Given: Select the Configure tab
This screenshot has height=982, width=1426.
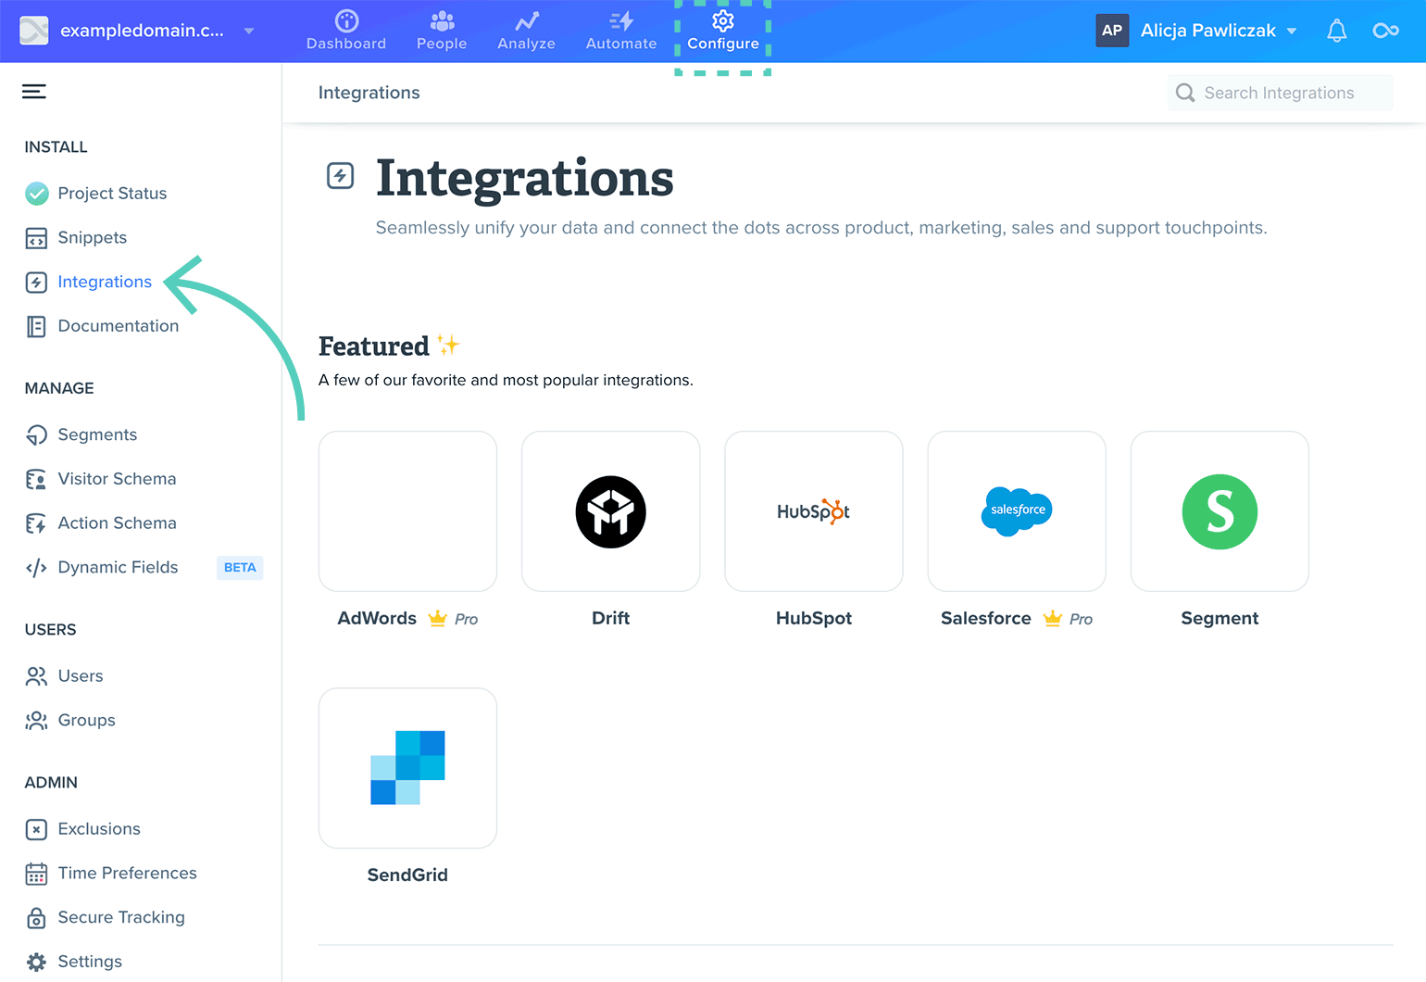Looking at the screenshot, I should (x=723, y=31).
